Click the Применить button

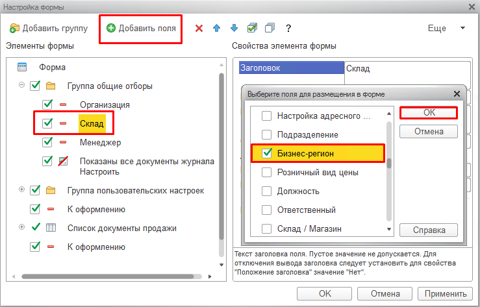tap(446, 293)
